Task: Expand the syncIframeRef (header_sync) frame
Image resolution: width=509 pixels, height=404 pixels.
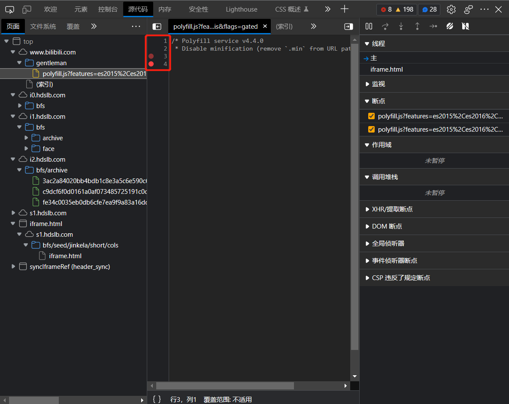Action: 13,266
